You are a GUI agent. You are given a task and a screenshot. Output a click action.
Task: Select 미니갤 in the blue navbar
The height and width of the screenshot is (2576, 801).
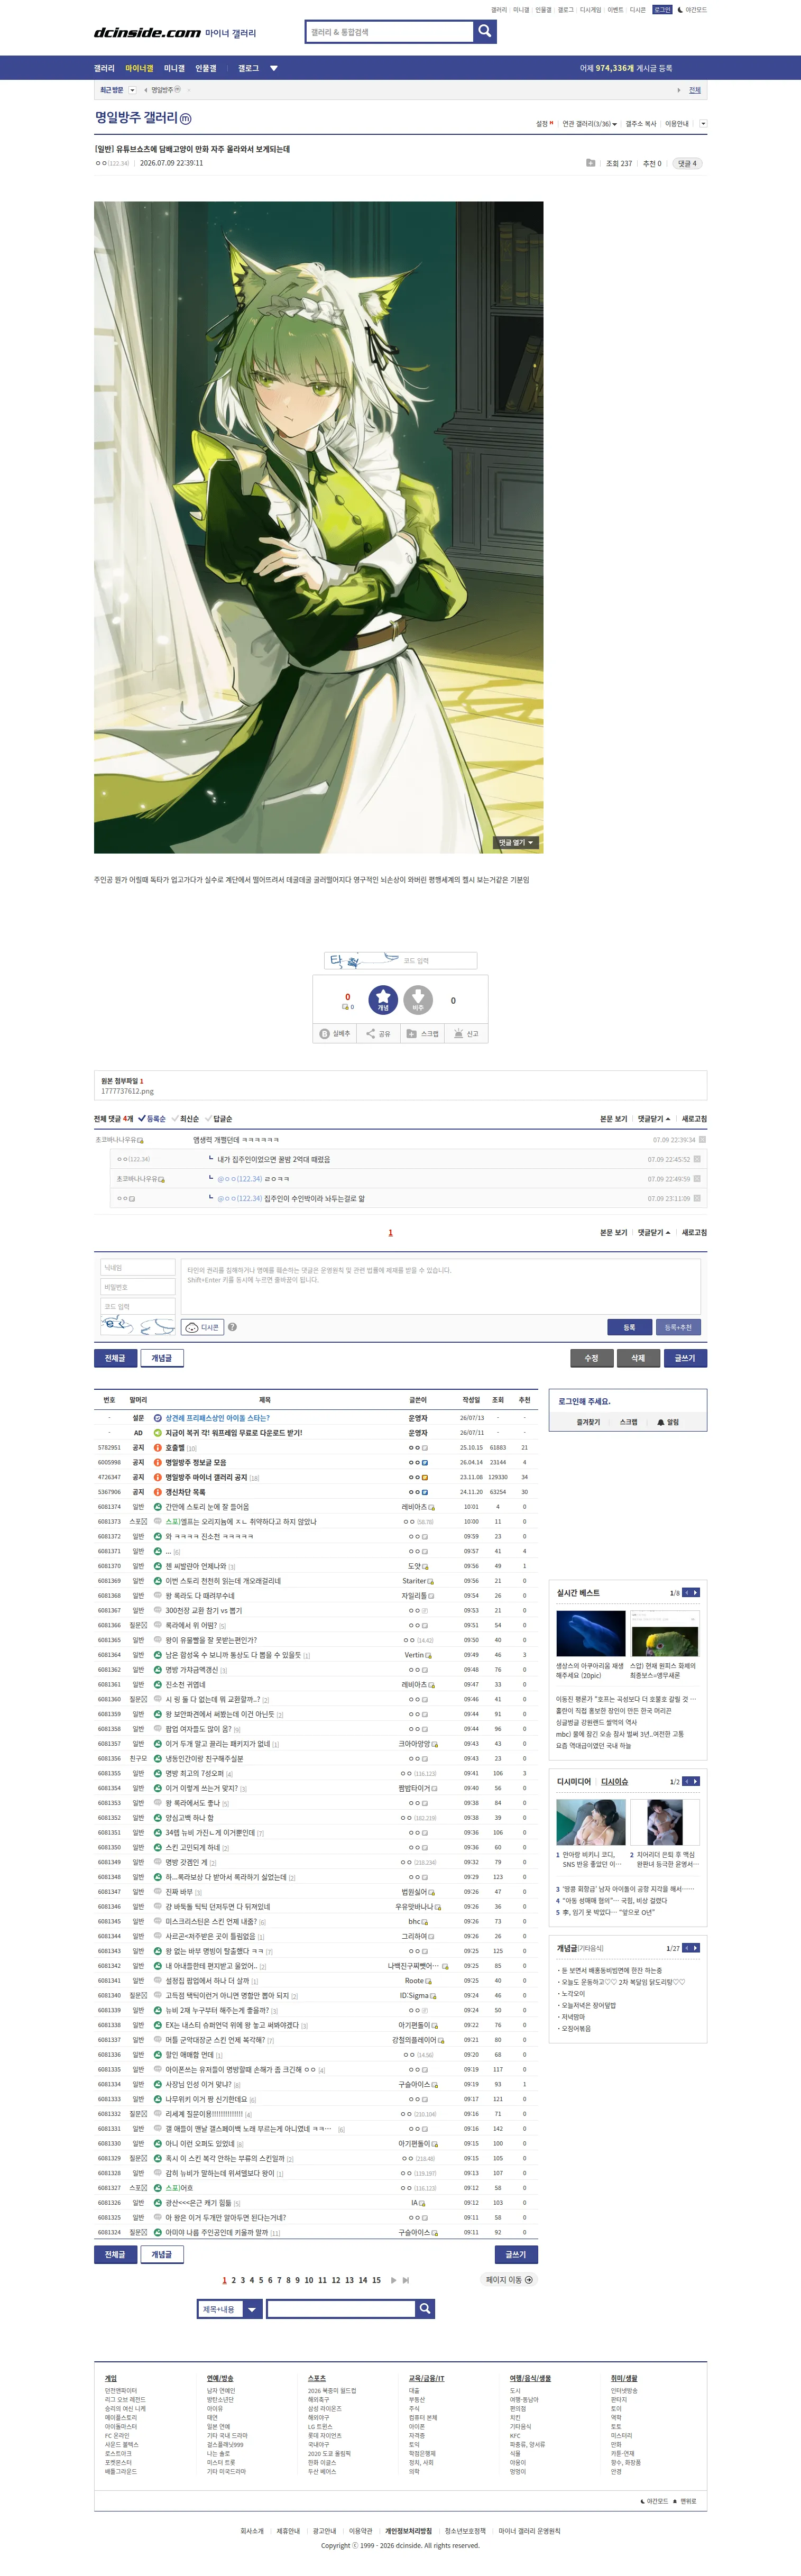click(174, 69)
